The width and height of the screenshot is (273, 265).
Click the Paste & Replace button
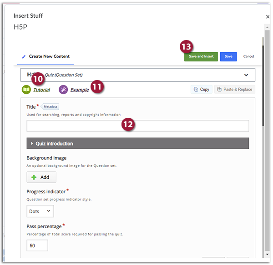coord(234,90)
